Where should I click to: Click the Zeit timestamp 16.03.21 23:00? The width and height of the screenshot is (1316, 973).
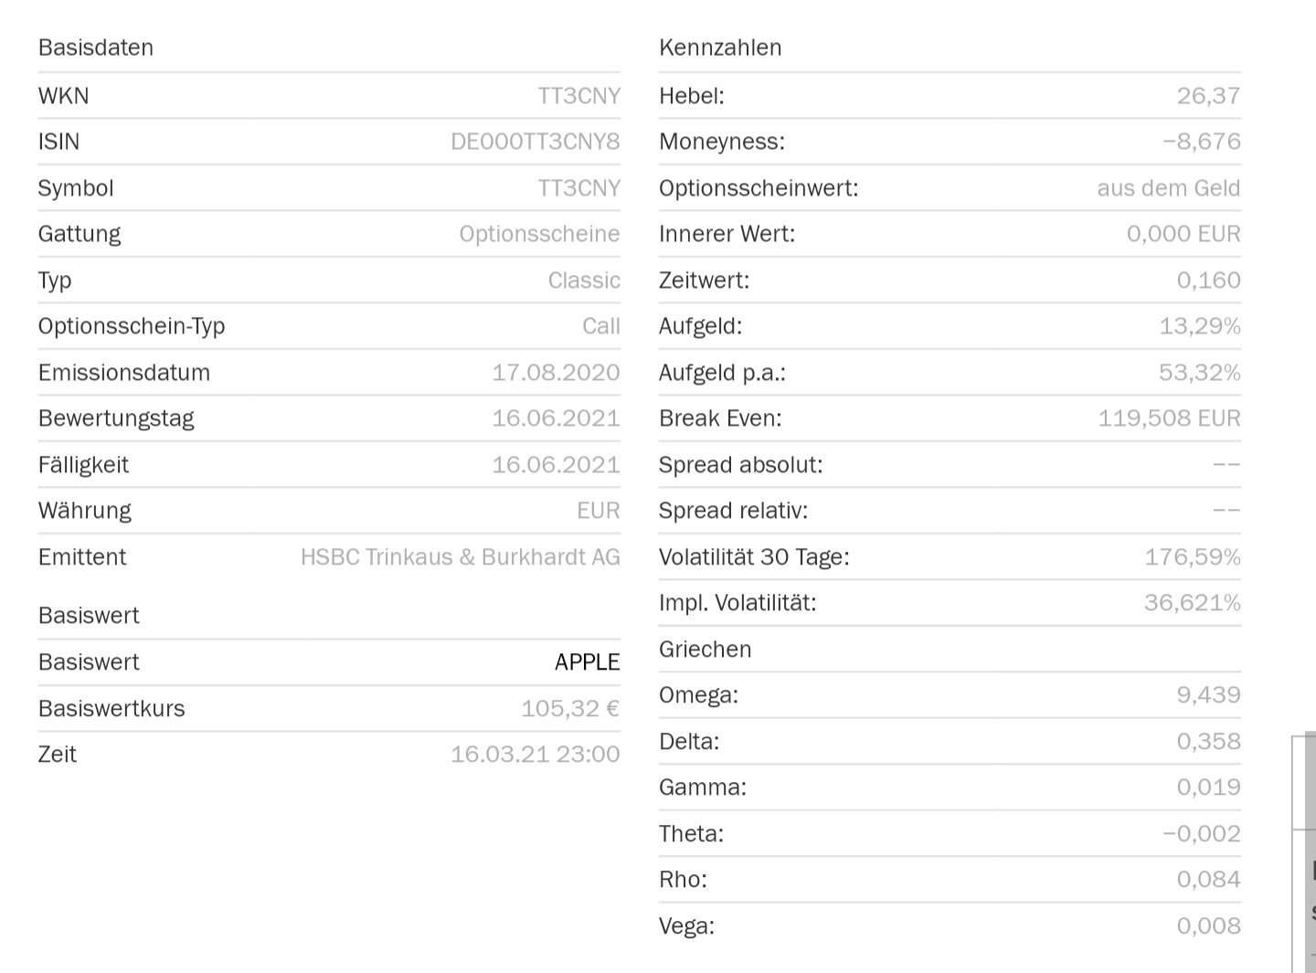(x=535, y=755)
